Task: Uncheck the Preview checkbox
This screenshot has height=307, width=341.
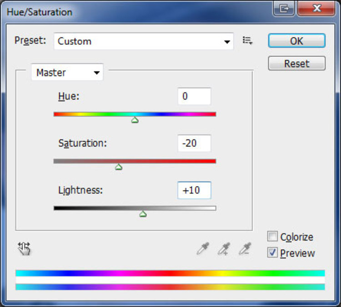Action: coord(272,253)
